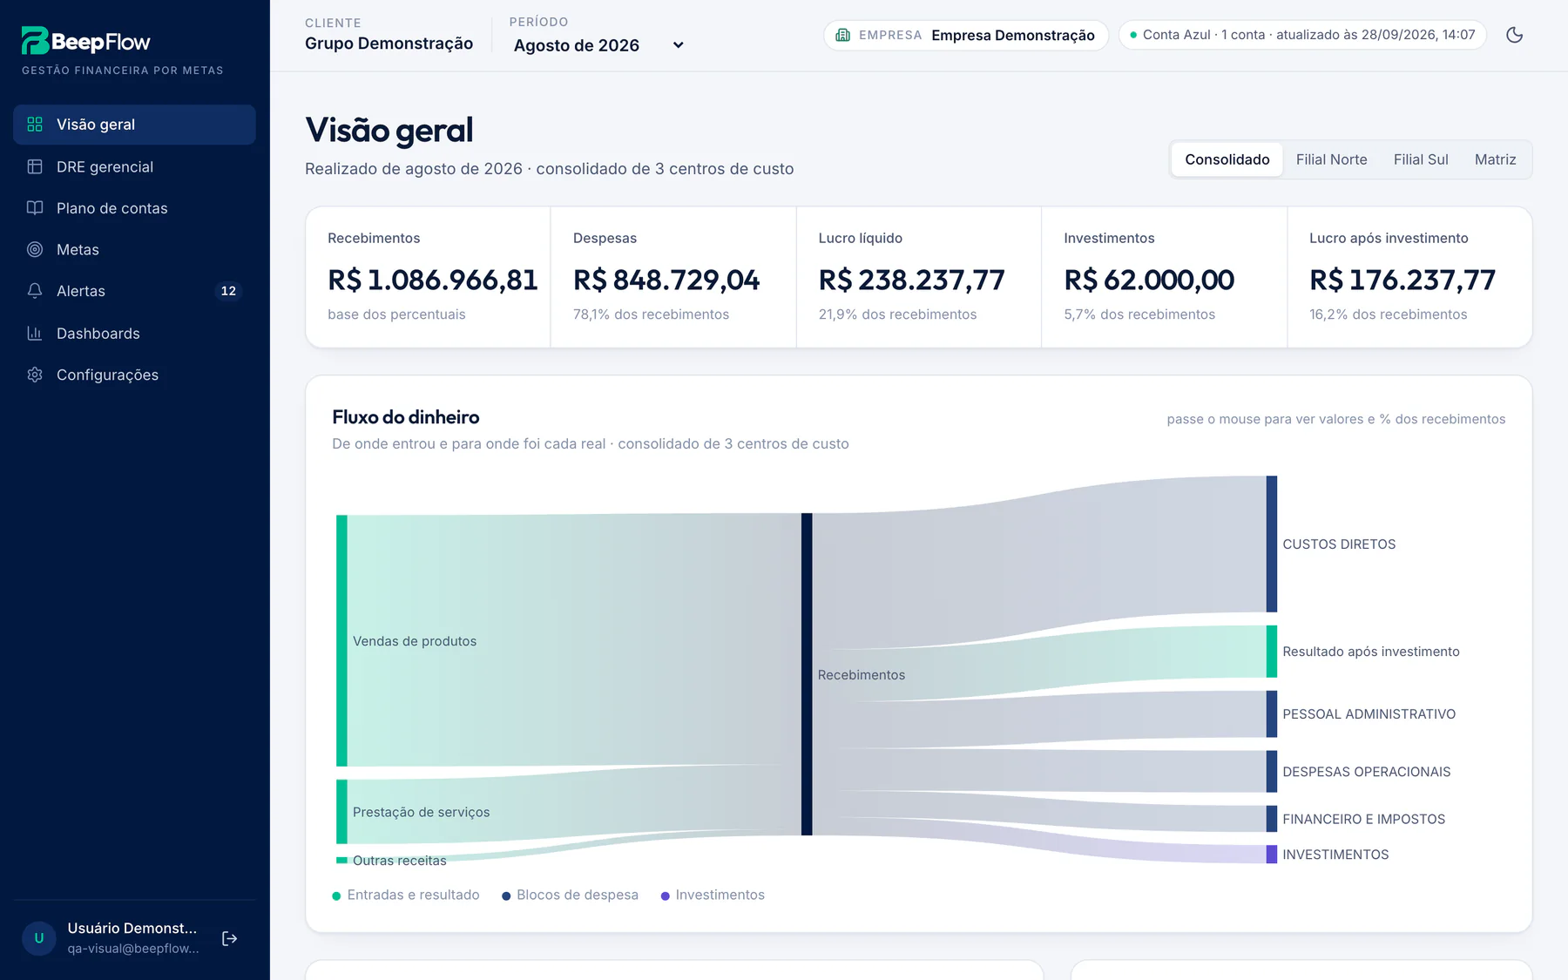This screenshot has height=980, width=1568.
Task: Click the PESSOAL ADMINISTRATIVO node
Action: pos(1272,713)
